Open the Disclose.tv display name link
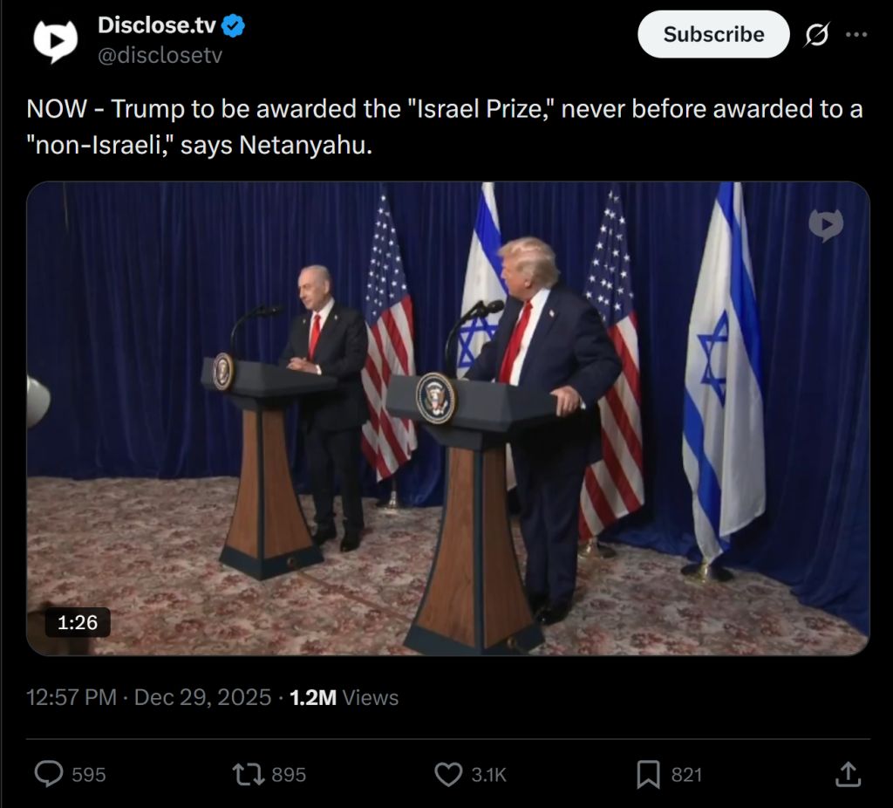Image resolution: width=893 pixels, height=808 pixels. click(157, 25)
